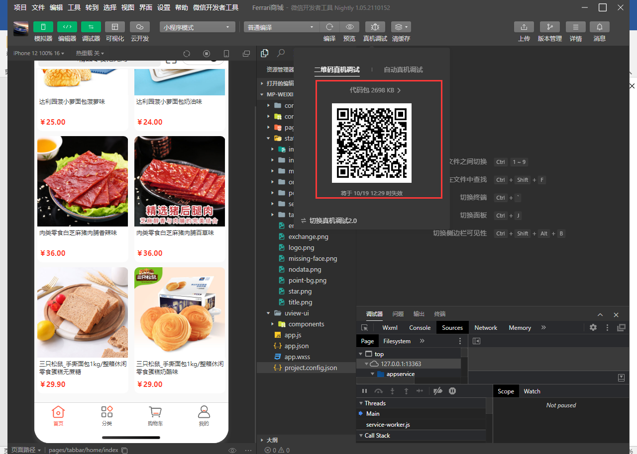The width and height of the screenshot is (637, 454).
Task: Open the cloud development (云开发) icon
Action: pos(140,27)
